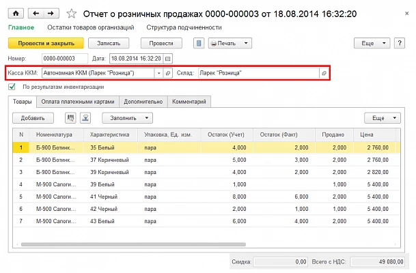This screenshot has width=416, height=273.
Task: Navigate back with the left arrow
Action: (36, 14)
